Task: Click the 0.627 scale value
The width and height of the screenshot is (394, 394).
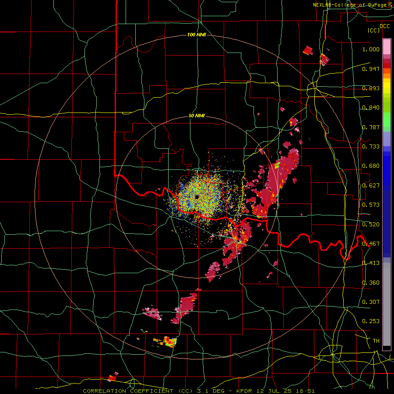Action: [x=371, y=186]
